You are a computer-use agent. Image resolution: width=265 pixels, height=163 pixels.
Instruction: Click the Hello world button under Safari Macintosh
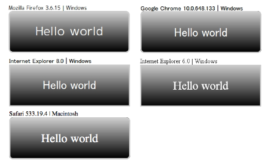(x=70, y=138)
